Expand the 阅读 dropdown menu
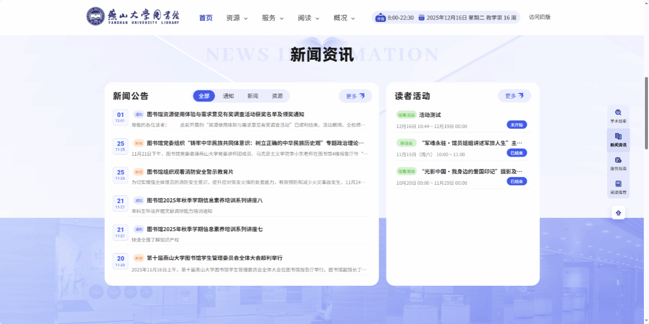The width and height of the screenshot is (649, 324). click(308, 18)
